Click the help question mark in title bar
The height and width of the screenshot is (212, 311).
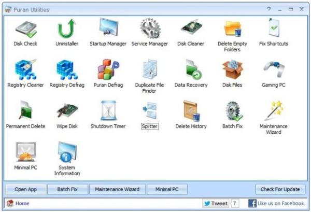[x=268, y=9]
